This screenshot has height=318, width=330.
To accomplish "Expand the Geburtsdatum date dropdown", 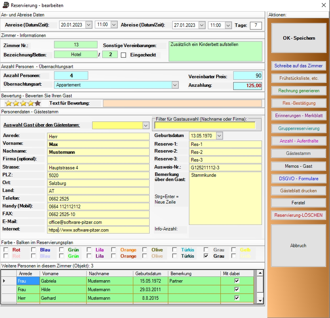I will (219, 136).
